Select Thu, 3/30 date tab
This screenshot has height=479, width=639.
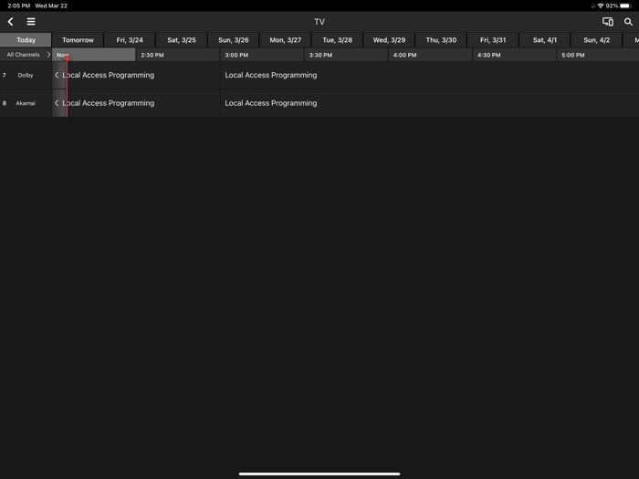(x=441, y=40)
